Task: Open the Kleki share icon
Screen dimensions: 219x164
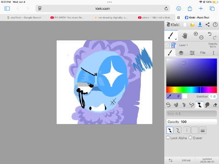Action: coord(208,25)
